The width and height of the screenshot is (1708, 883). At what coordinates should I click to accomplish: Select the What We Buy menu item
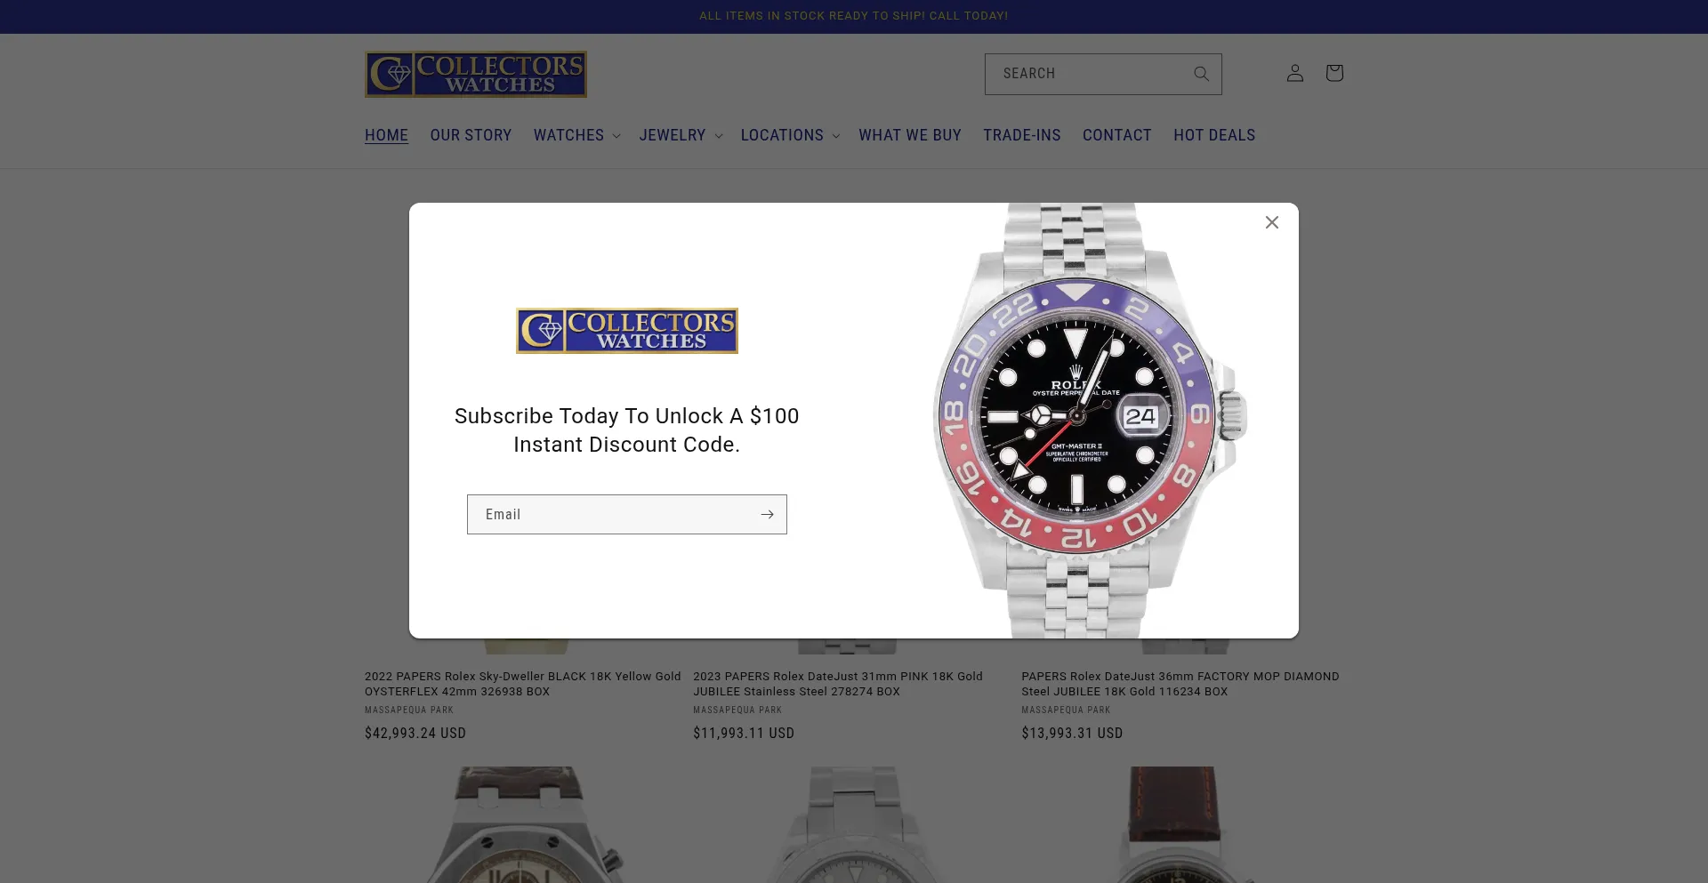910,135
